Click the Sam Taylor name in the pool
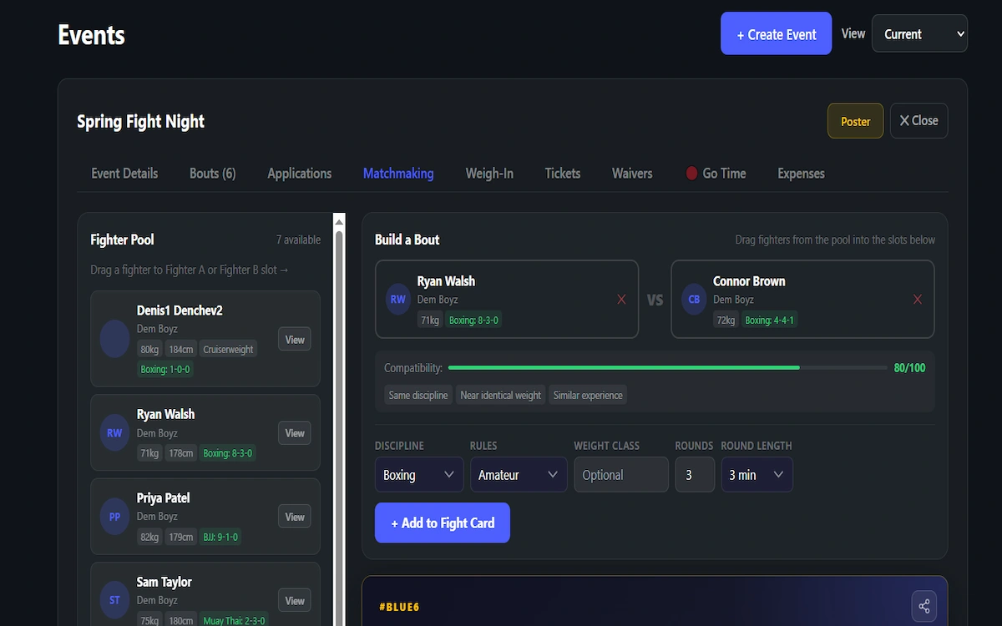 coord(164,582)
